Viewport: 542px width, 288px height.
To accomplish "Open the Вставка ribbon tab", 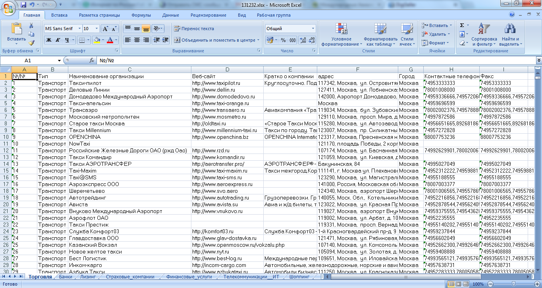I will 59,15.
